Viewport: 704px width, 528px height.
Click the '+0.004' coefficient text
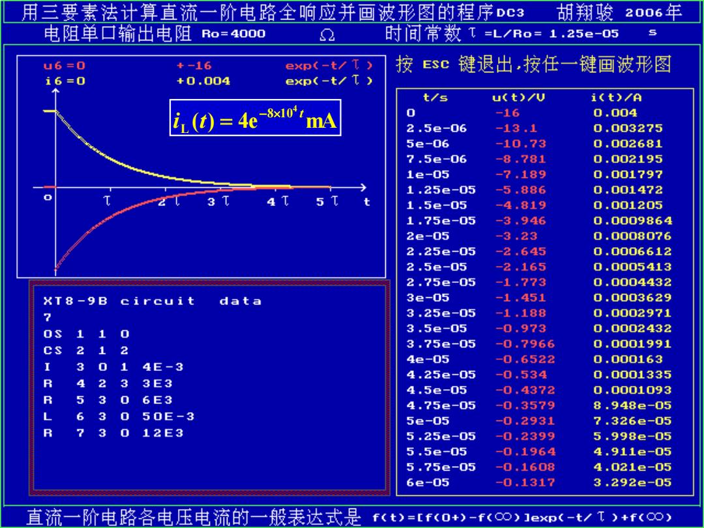(x=203, y=81)
